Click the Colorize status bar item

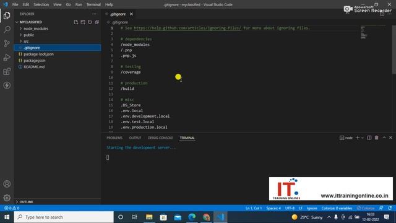point(366,208)
